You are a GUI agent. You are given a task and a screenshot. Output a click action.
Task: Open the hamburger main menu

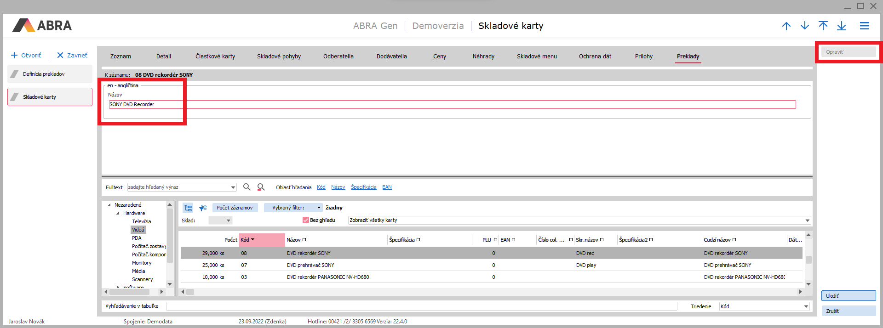pyautogui.click(x=864, y=26)
